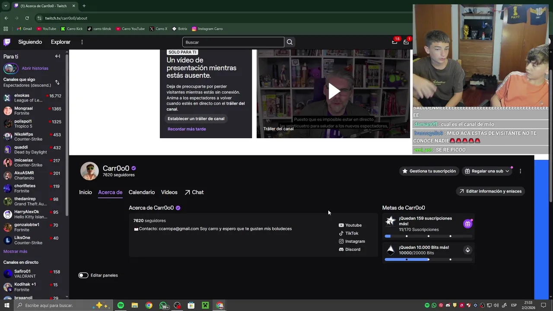Collapse the Para ti sidebar
553x311 pixels.
tap(57, 56)
